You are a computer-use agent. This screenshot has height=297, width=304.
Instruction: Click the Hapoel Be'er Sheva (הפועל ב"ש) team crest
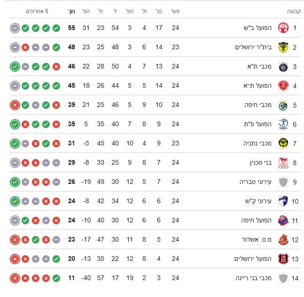pos(282,28)
